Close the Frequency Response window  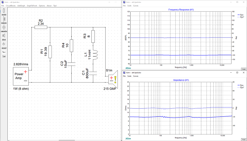coord(244,2)
